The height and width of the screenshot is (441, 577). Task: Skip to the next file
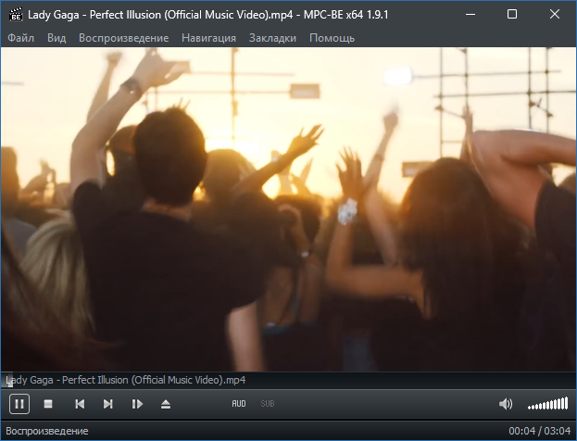point(107,404)
